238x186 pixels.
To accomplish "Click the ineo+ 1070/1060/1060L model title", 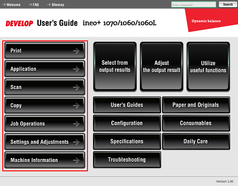I will click(119, 23).
